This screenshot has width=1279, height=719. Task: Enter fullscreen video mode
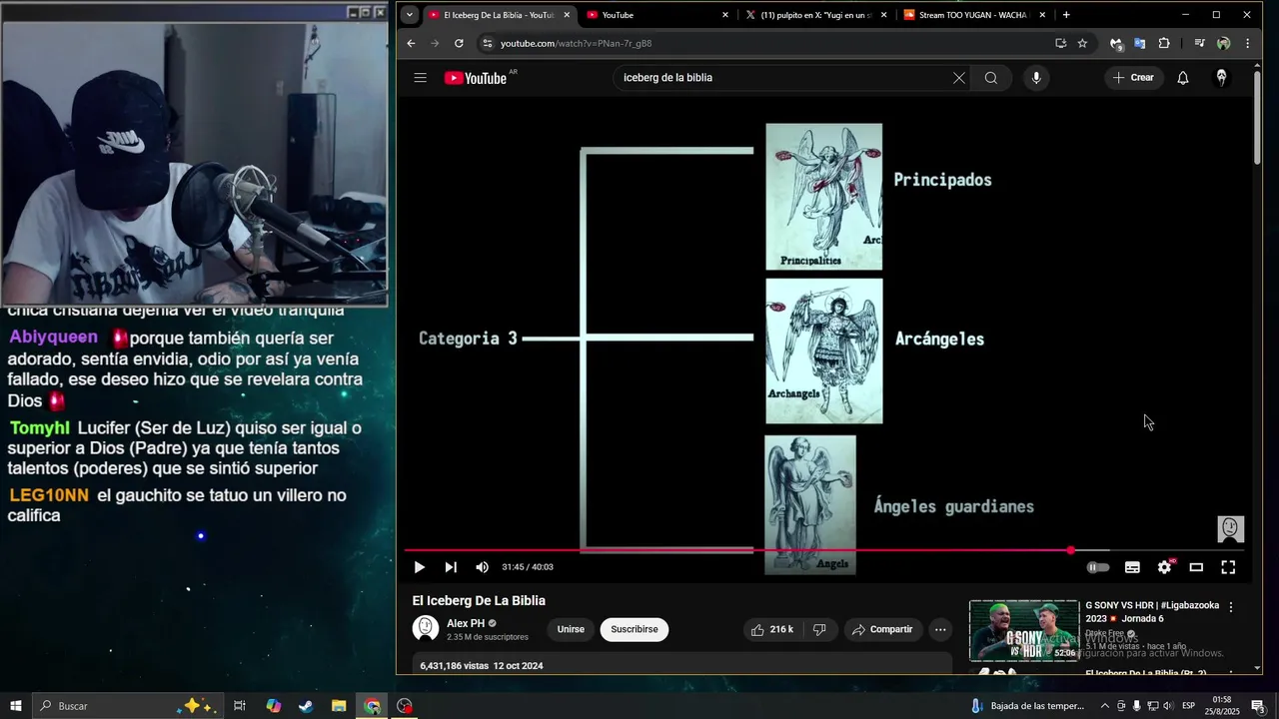pyautogui.click(x=1228, y=567)
